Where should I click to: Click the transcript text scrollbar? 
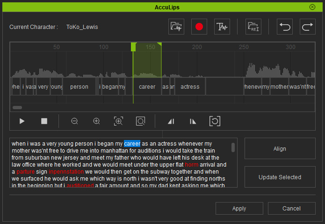(x=233, y=147)
